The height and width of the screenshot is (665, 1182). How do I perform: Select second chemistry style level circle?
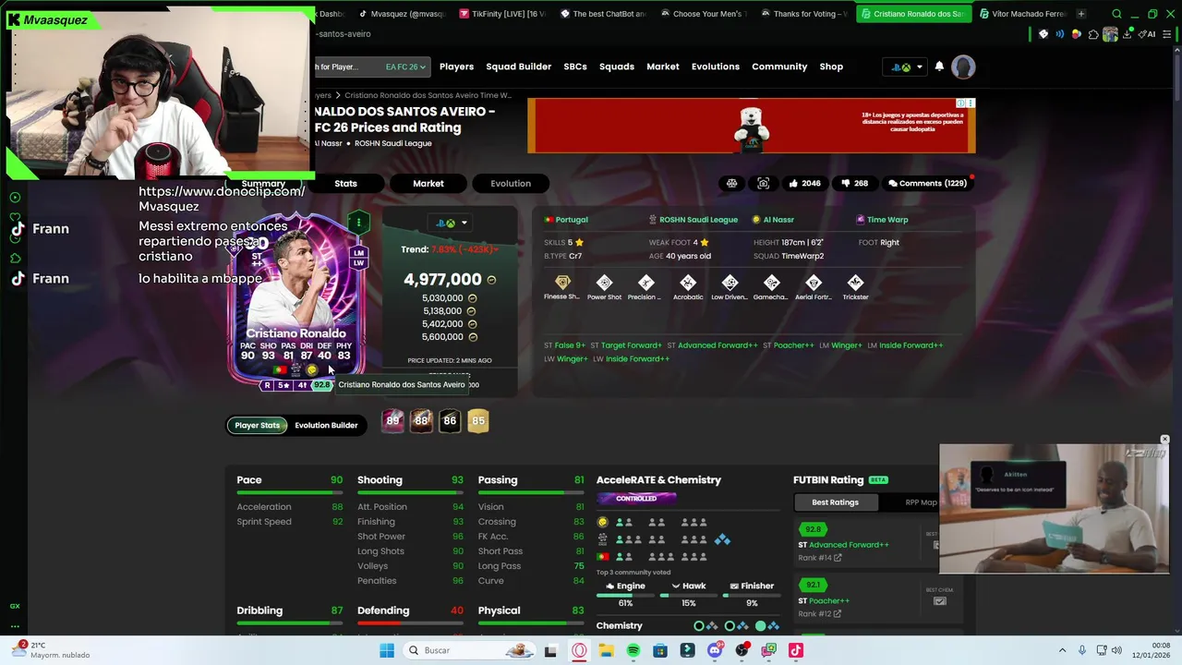[730, 625]
